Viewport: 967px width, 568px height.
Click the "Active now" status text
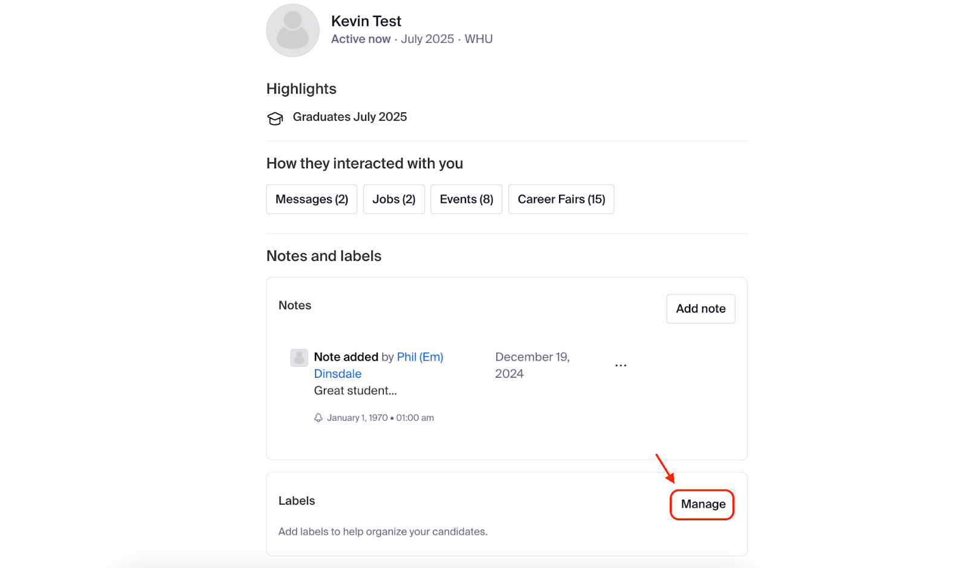click(361, 39)
